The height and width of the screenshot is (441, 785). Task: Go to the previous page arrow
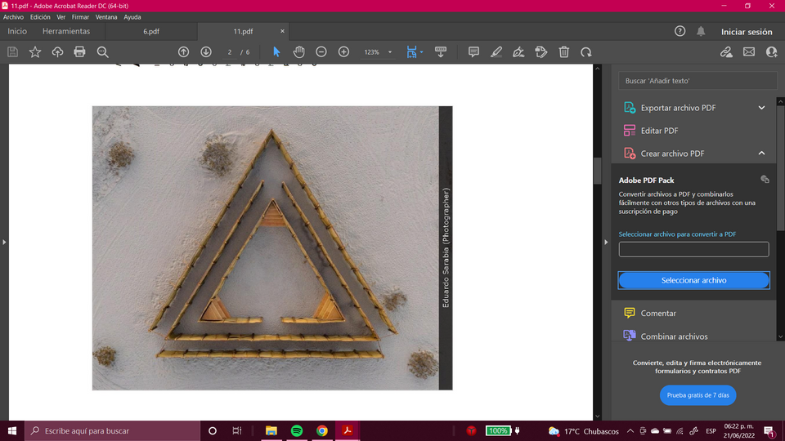(x=184, y=51)
